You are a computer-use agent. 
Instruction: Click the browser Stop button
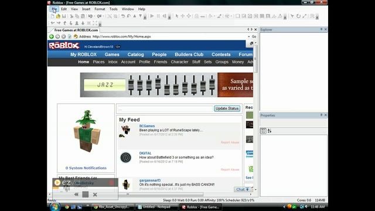pos(63,36)
